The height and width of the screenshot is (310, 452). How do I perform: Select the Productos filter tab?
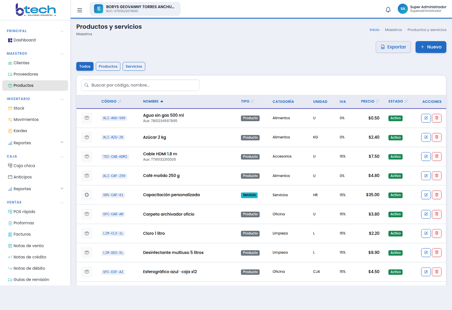[108, 66]
